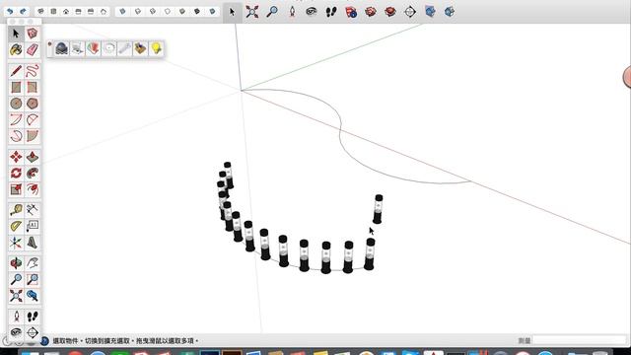Activate the Axes tool
The image size is (631, 355).
pos(16,243)
